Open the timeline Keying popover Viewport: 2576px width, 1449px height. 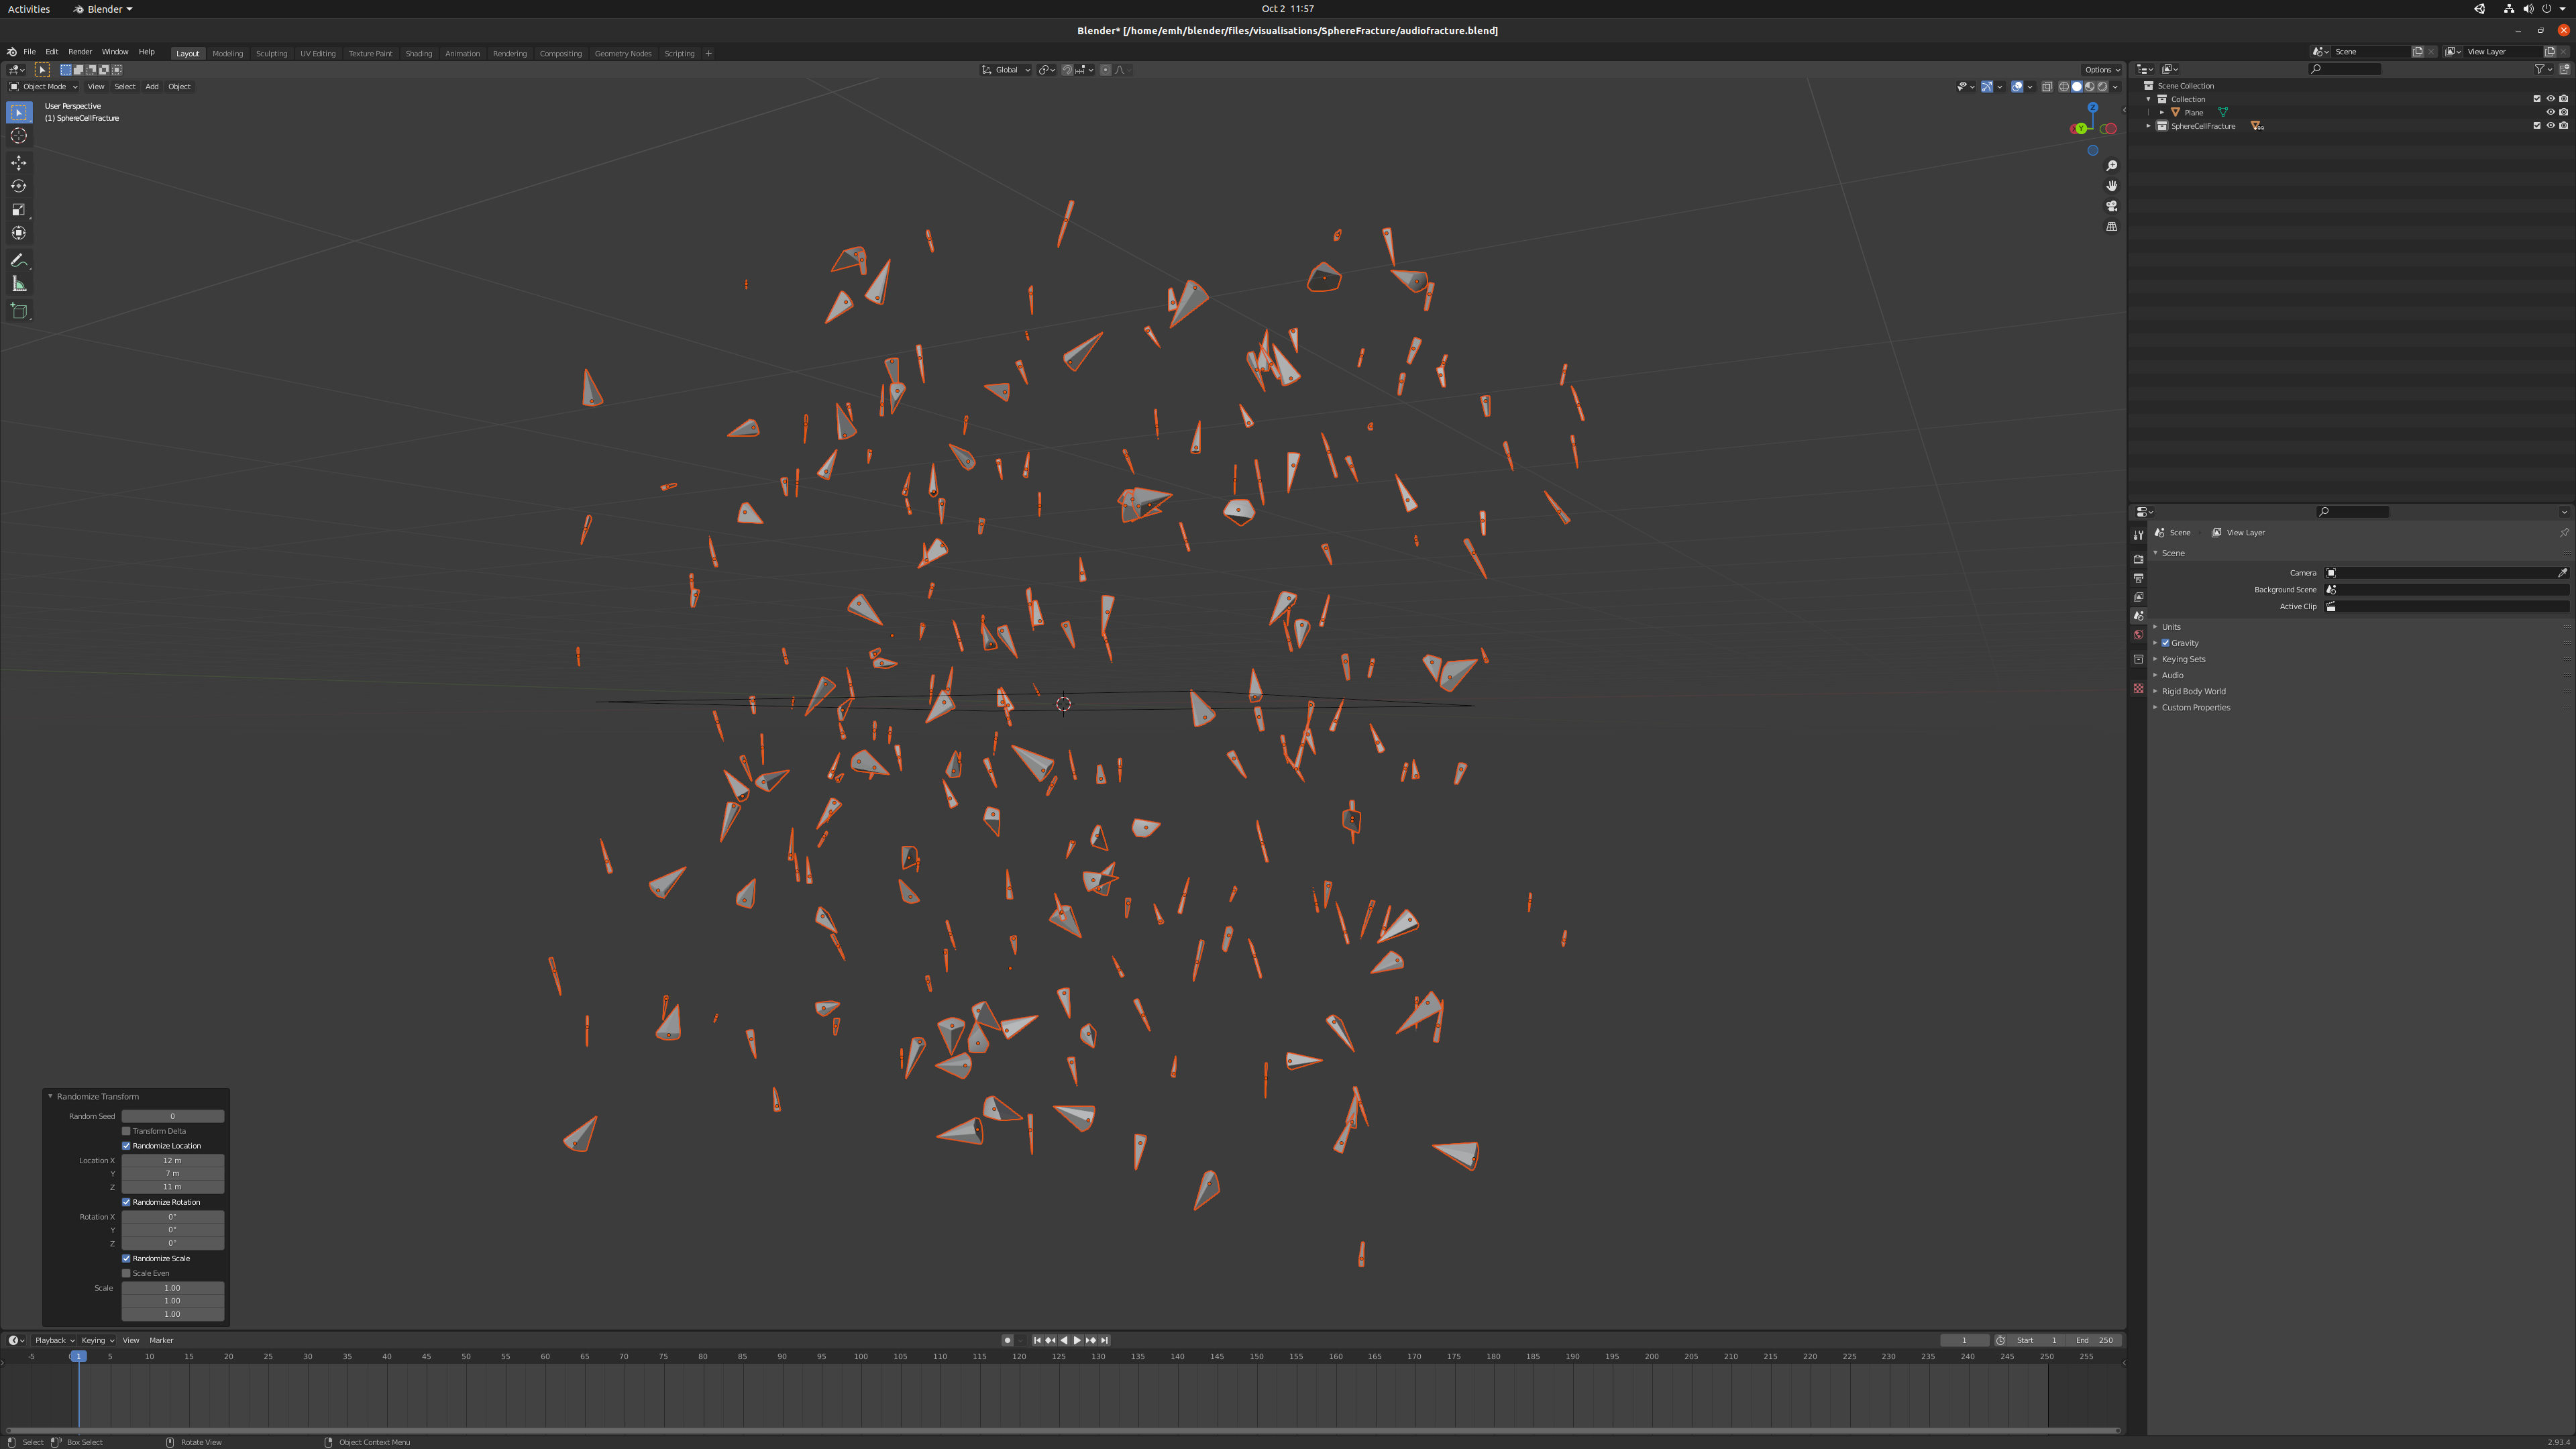click(97, 1340)
